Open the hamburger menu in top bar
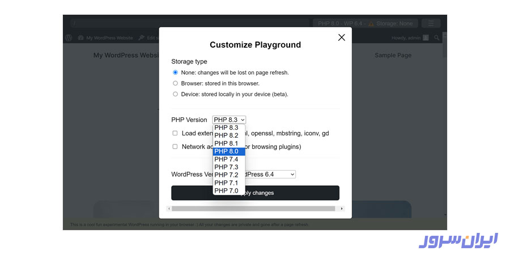This screenshot has width=510, height=255. (431, 23)
